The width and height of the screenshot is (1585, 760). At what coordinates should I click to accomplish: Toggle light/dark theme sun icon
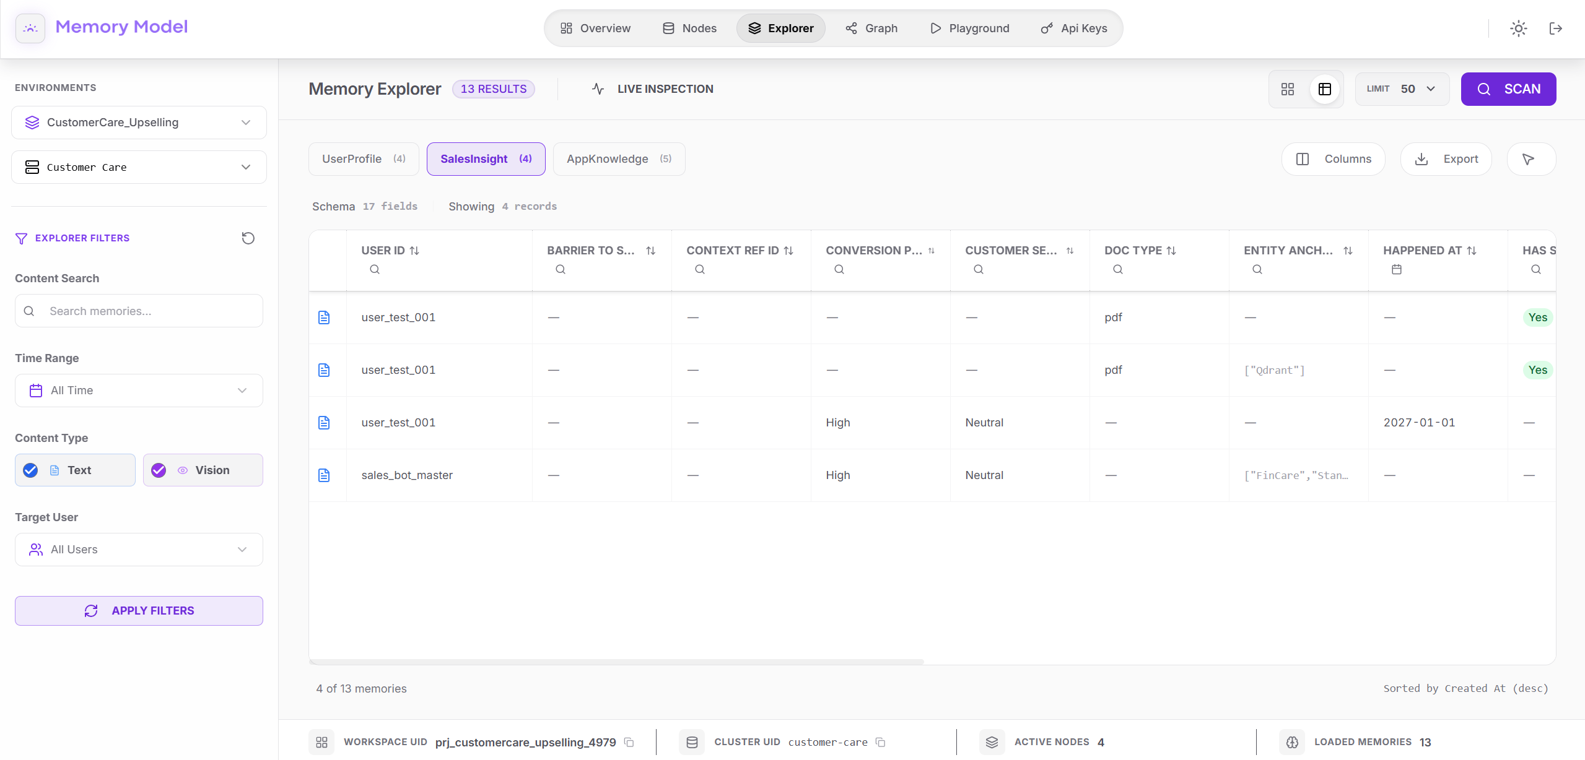pos(1518,28)
